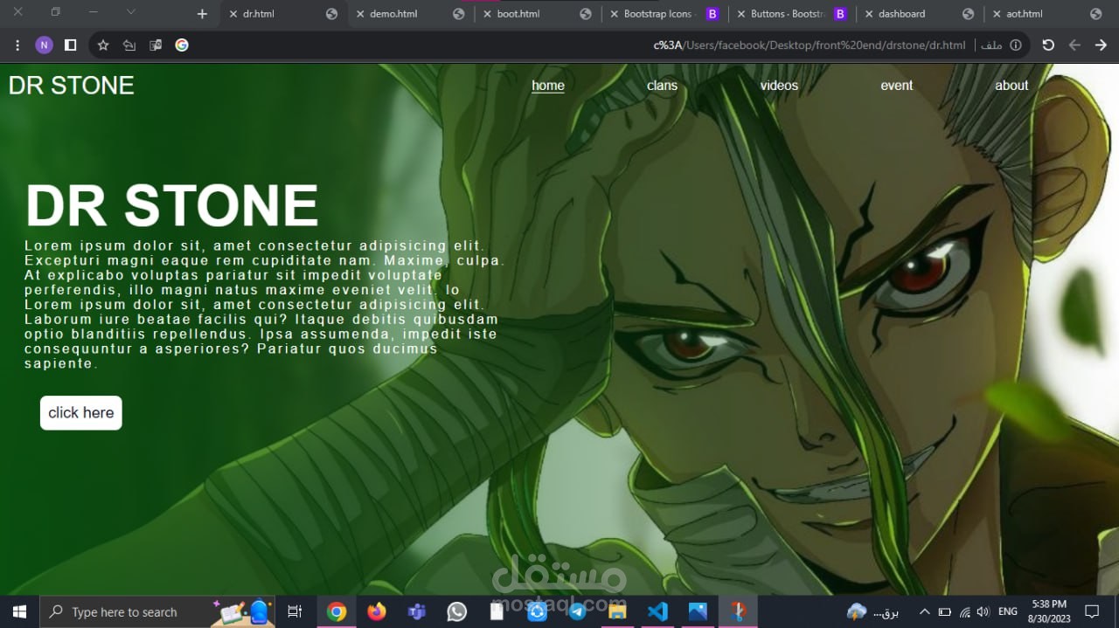Show hidden system tray icons
This screenshot has height=628, width=1119.
tap(924, 611)
